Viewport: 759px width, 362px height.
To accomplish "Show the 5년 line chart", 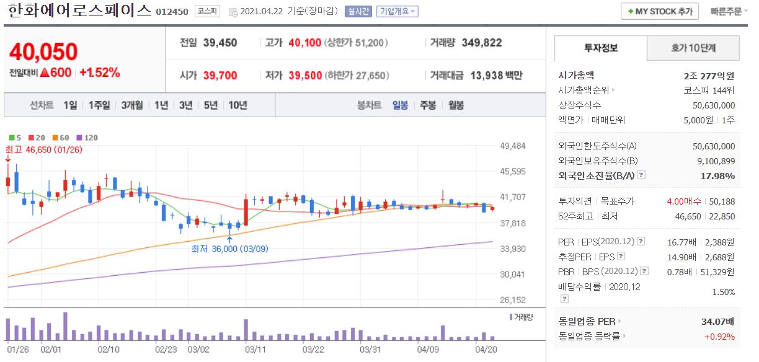I will coord(210,105).
